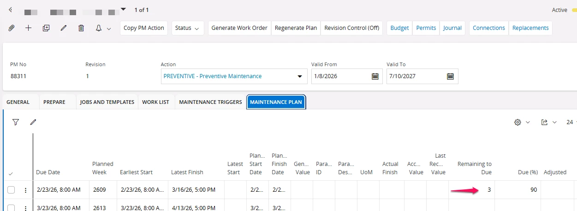Open the Valid To calendar picker
Image resolution: width=577 pixels, height=211 pixels.
[x=451, y=76]
